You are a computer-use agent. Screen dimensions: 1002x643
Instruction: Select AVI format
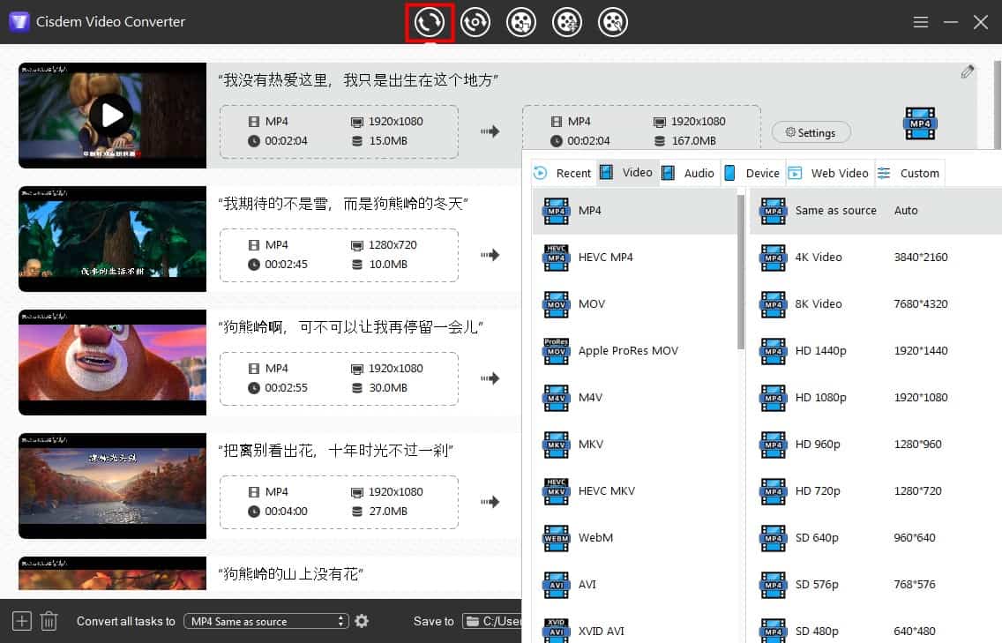click(634, 584)
